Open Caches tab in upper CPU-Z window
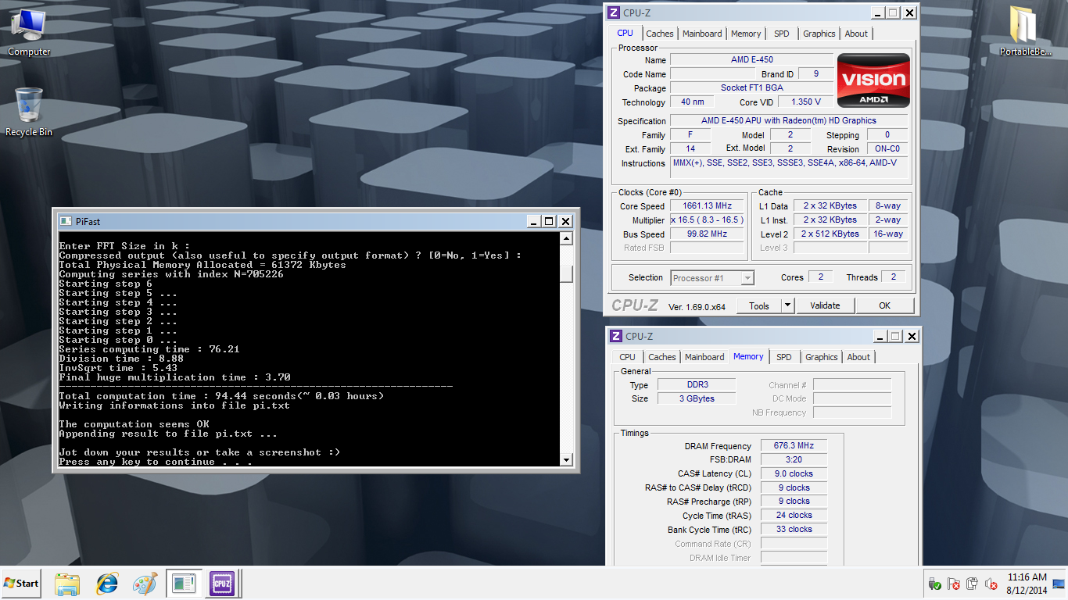This screenshot has height=600, width=1068. [x=660, y=34]
